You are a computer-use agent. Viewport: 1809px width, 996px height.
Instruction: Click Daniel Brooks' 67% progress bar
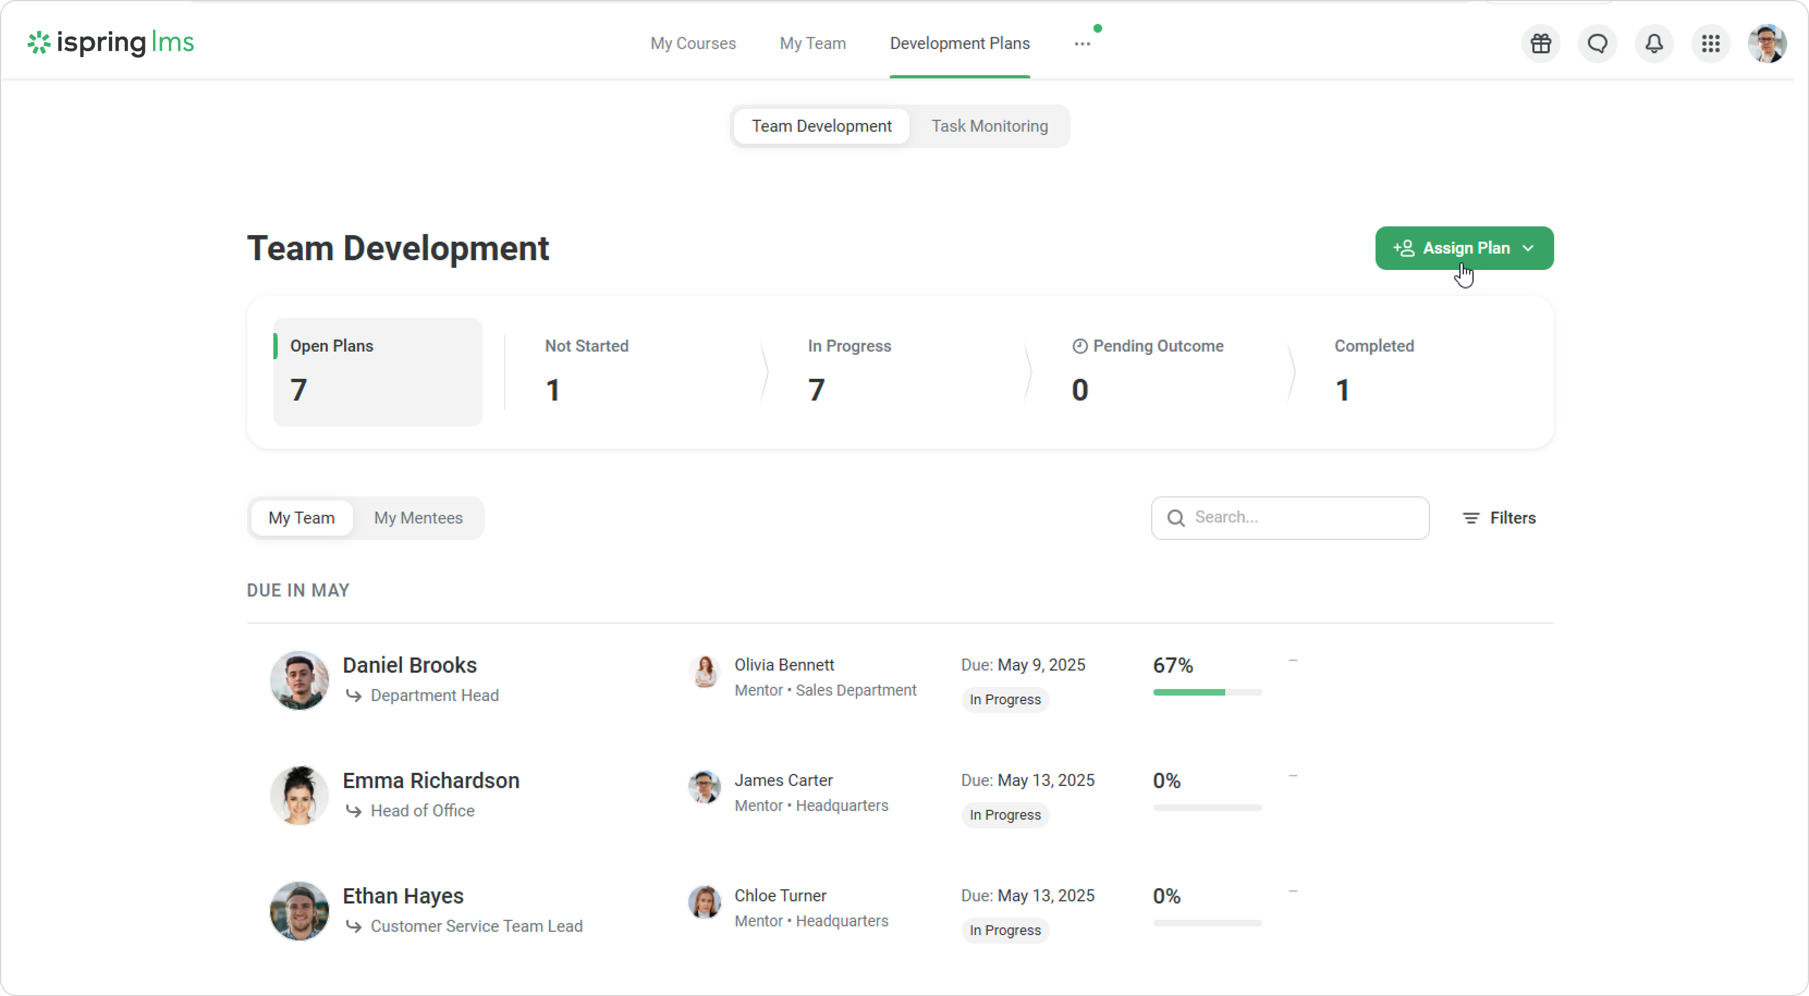(1207, 692)
